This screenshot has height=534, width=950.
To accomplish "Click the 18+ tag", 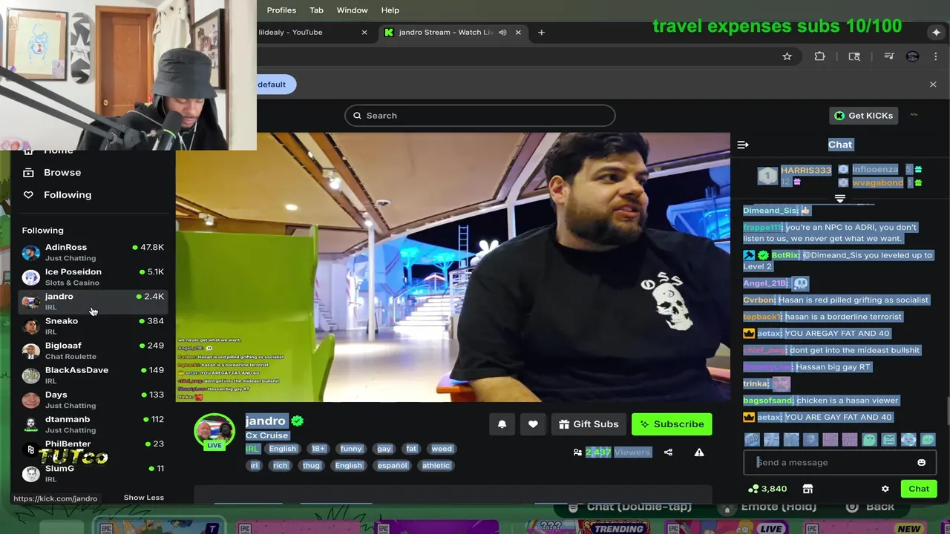I will pos(318,449).
